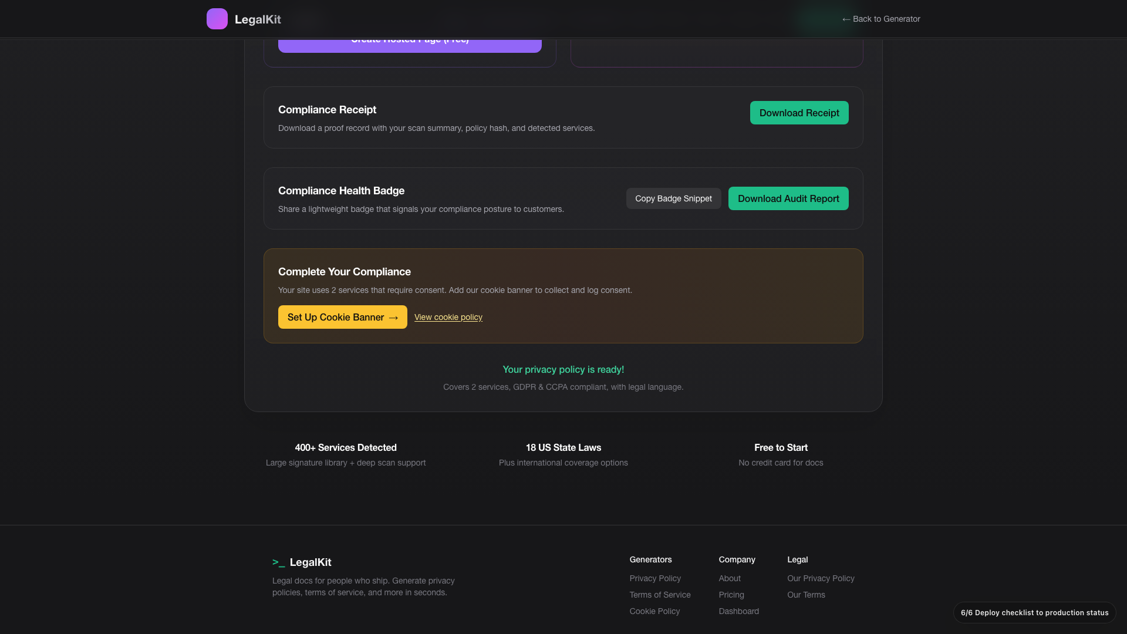1127x634 pixels.
Task: Open the View cookie policy link
Action: [x=448, y=317]
